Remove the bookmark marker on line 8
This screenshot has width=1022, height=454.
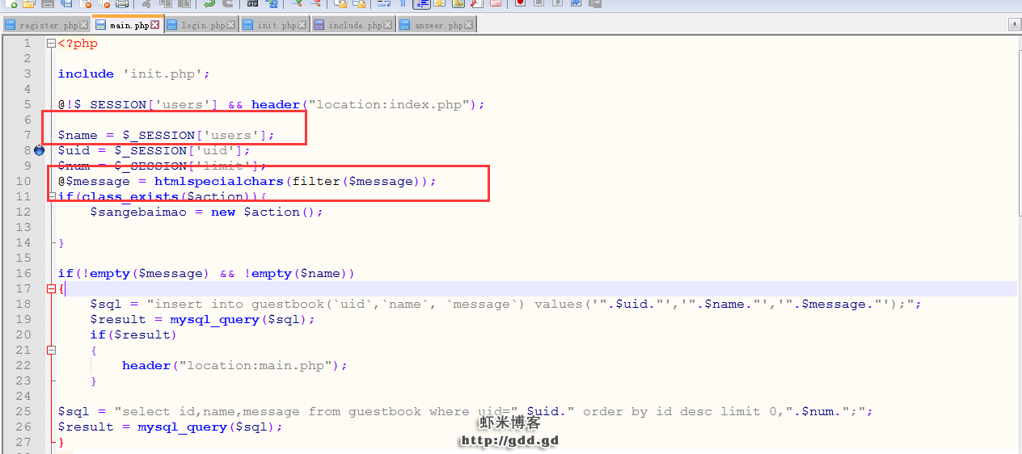pos(39,150)
